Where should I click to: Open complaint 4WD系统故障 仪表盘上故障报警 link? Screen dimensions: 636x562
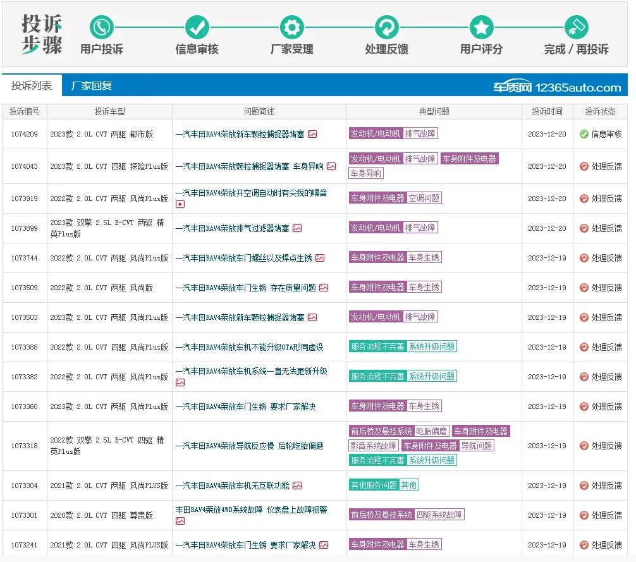coord(252,510)
